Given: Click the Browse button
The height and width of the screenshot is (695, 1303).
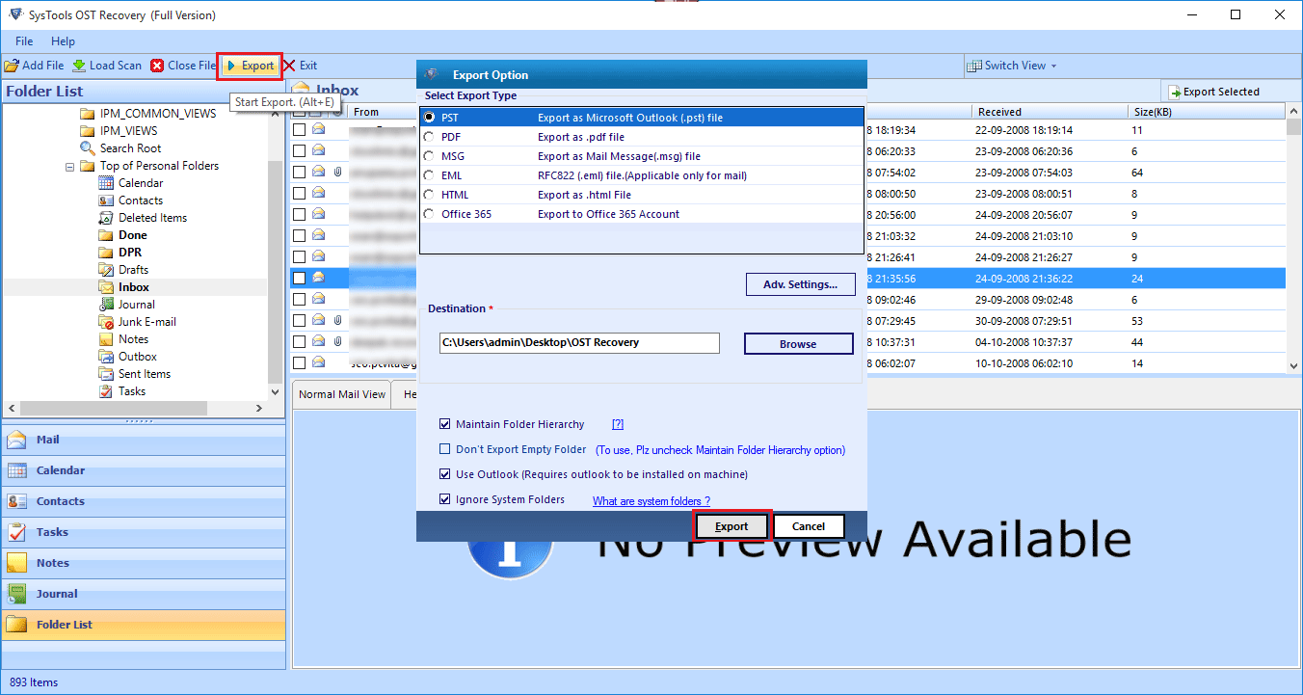Looking at the screenshot, I should [x=798, y=344].
